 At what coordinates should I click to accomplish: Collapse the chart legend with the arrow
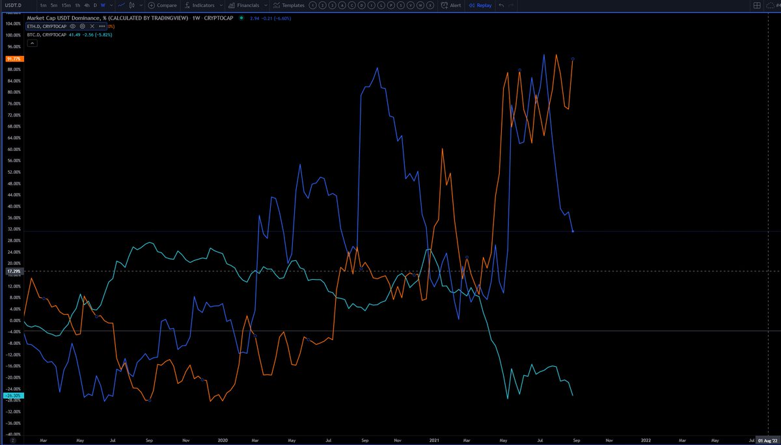click(x=32, y=43)
